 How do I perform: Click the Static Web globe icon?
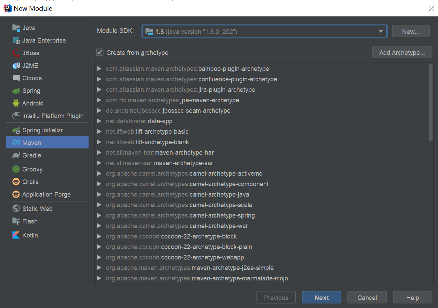(x=16, y=209)
